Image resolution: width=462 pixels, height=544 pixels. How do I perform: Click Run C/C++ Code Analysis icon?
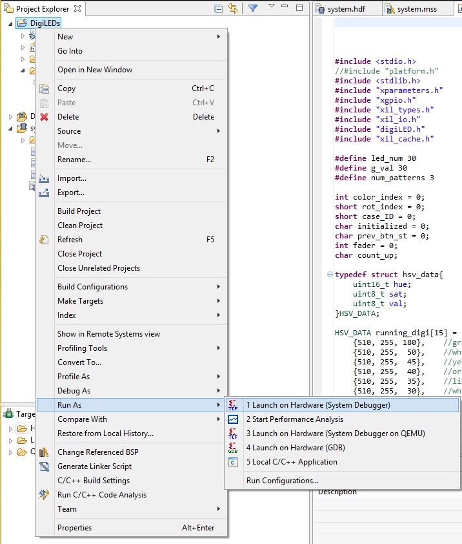coord(44,495)
